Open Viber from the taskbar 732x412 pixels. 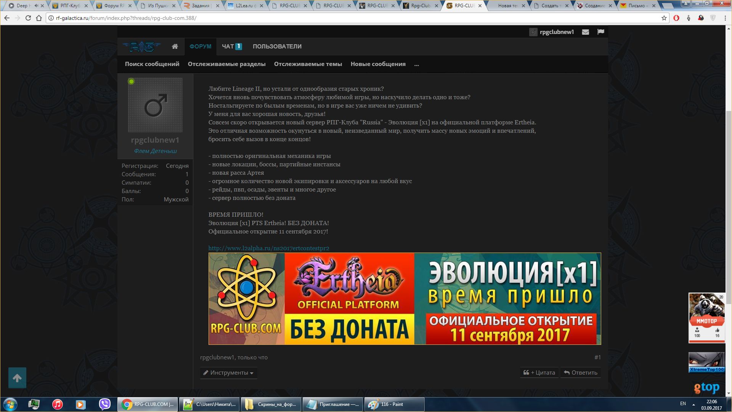104,404
